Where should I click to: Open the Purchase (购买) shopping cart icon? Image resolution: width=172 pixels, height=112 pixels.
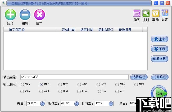coord(137,13)
